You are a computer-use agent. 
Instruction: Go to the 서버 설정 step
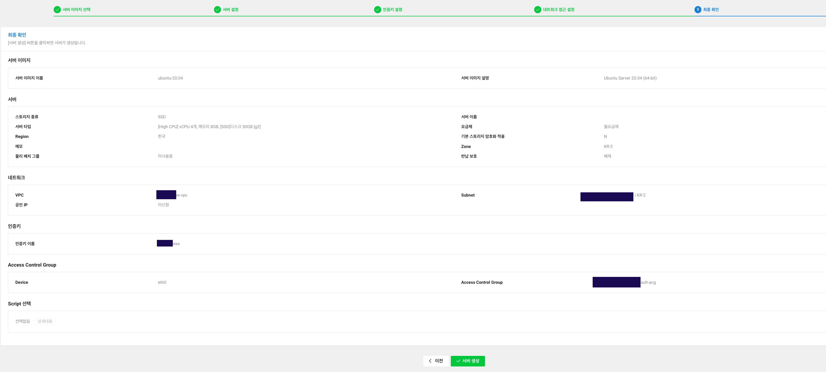point(230,10)
